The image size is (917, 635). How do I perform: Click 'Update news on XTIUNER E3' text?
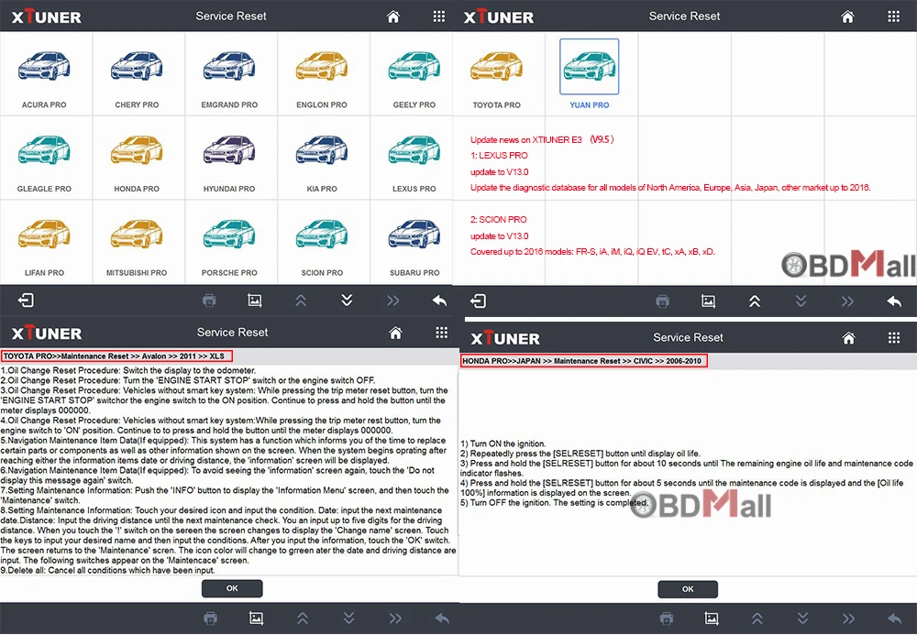click(x=526, y=139)
